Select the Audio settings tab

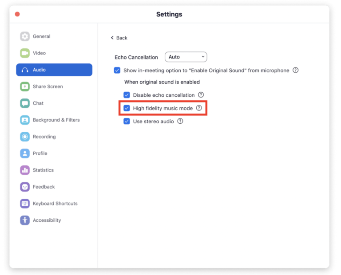54,70
